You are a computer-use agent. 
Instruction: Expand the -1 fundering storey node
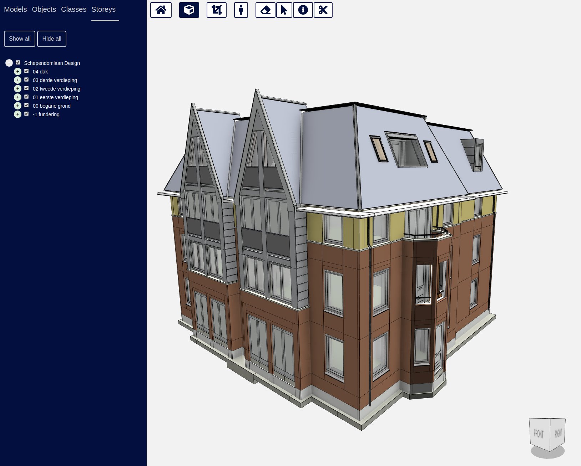click(x=17, y=114)
